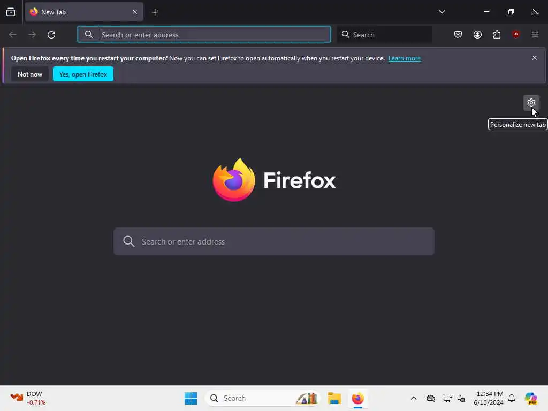Image resolution: width=548 pixels, height=411 pixels.
Task: Click magnifier icon in URL bar
Action: (x=89, y=34)
